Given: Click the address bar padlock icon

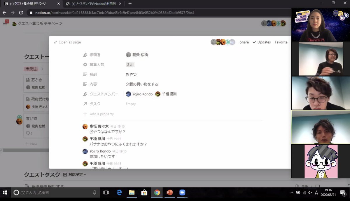Looking at the screenshot, I should [x=32, y=13].
